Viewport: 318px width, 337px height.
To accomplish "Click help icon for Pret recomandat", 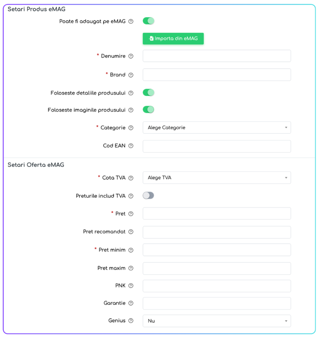I will click(x=131, y=232).
